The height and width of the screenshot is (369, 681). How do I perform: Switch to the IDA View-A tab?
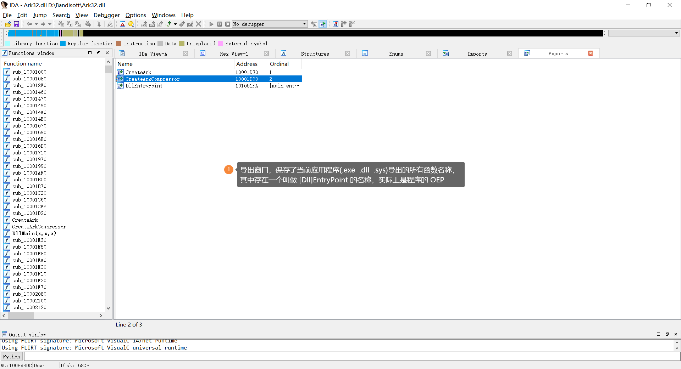point(153,54)
